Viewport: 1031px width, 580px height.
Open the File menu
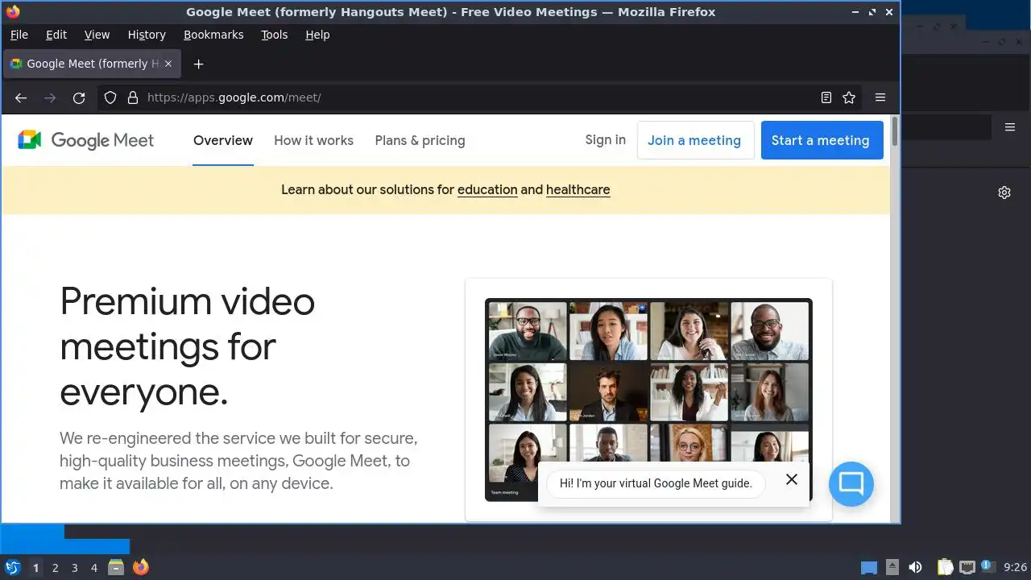coord(19,35)
